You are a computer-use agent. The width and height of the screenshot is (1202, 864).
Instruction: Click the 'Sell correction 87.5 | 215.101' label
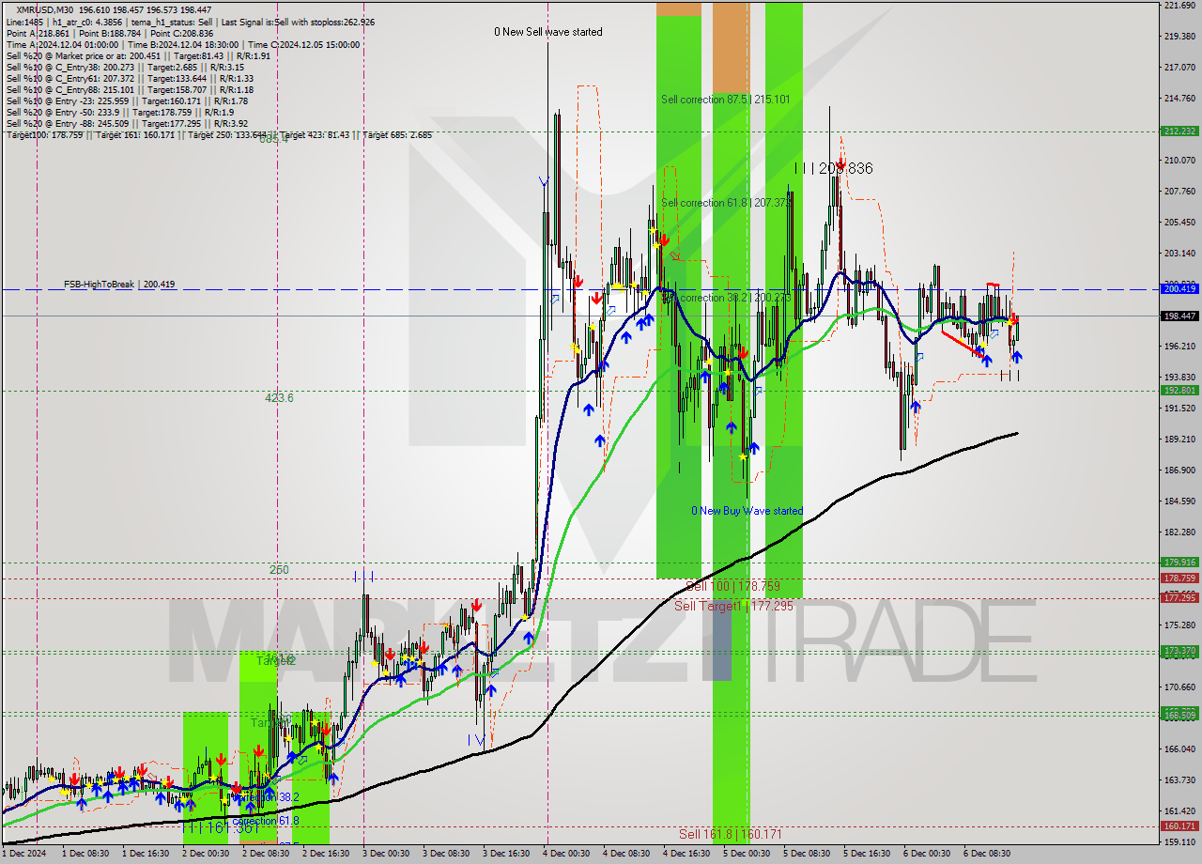(x=725, y=100)
